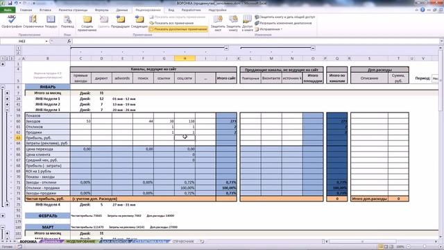Show outline level 2 for rows
444x250 pixels.
point(7,58)
